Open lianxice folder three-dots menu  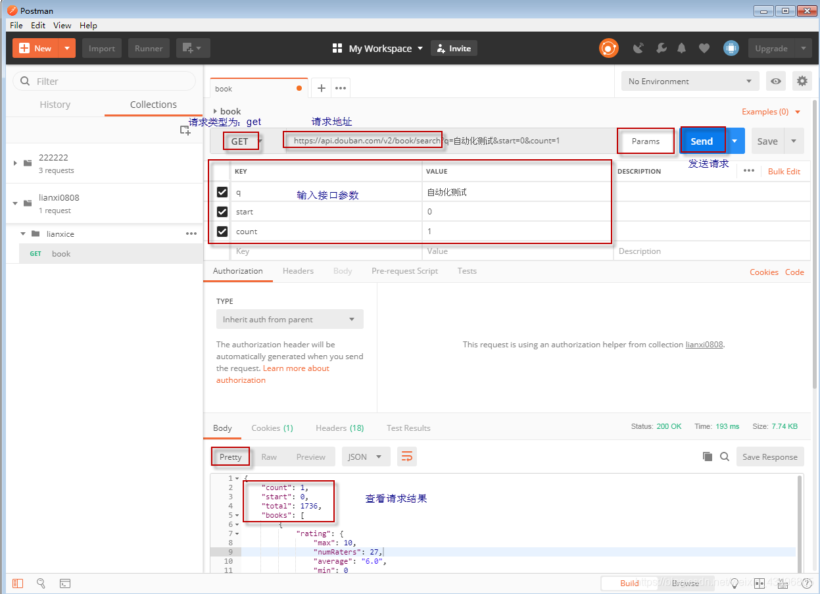tap(191, 234)
